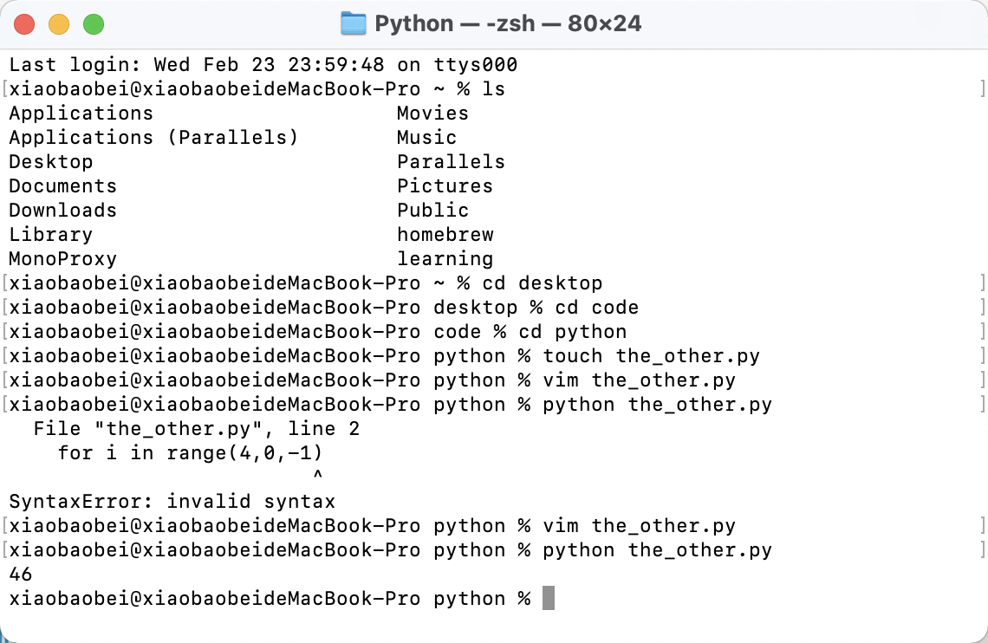Click the "MonoProxy" directory name
This screenshot has height=643, width=988.
click(62, 259)
